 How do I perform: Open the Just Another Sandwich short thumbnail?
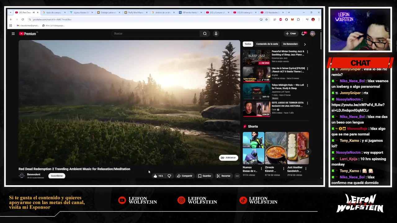click(298, 148)
